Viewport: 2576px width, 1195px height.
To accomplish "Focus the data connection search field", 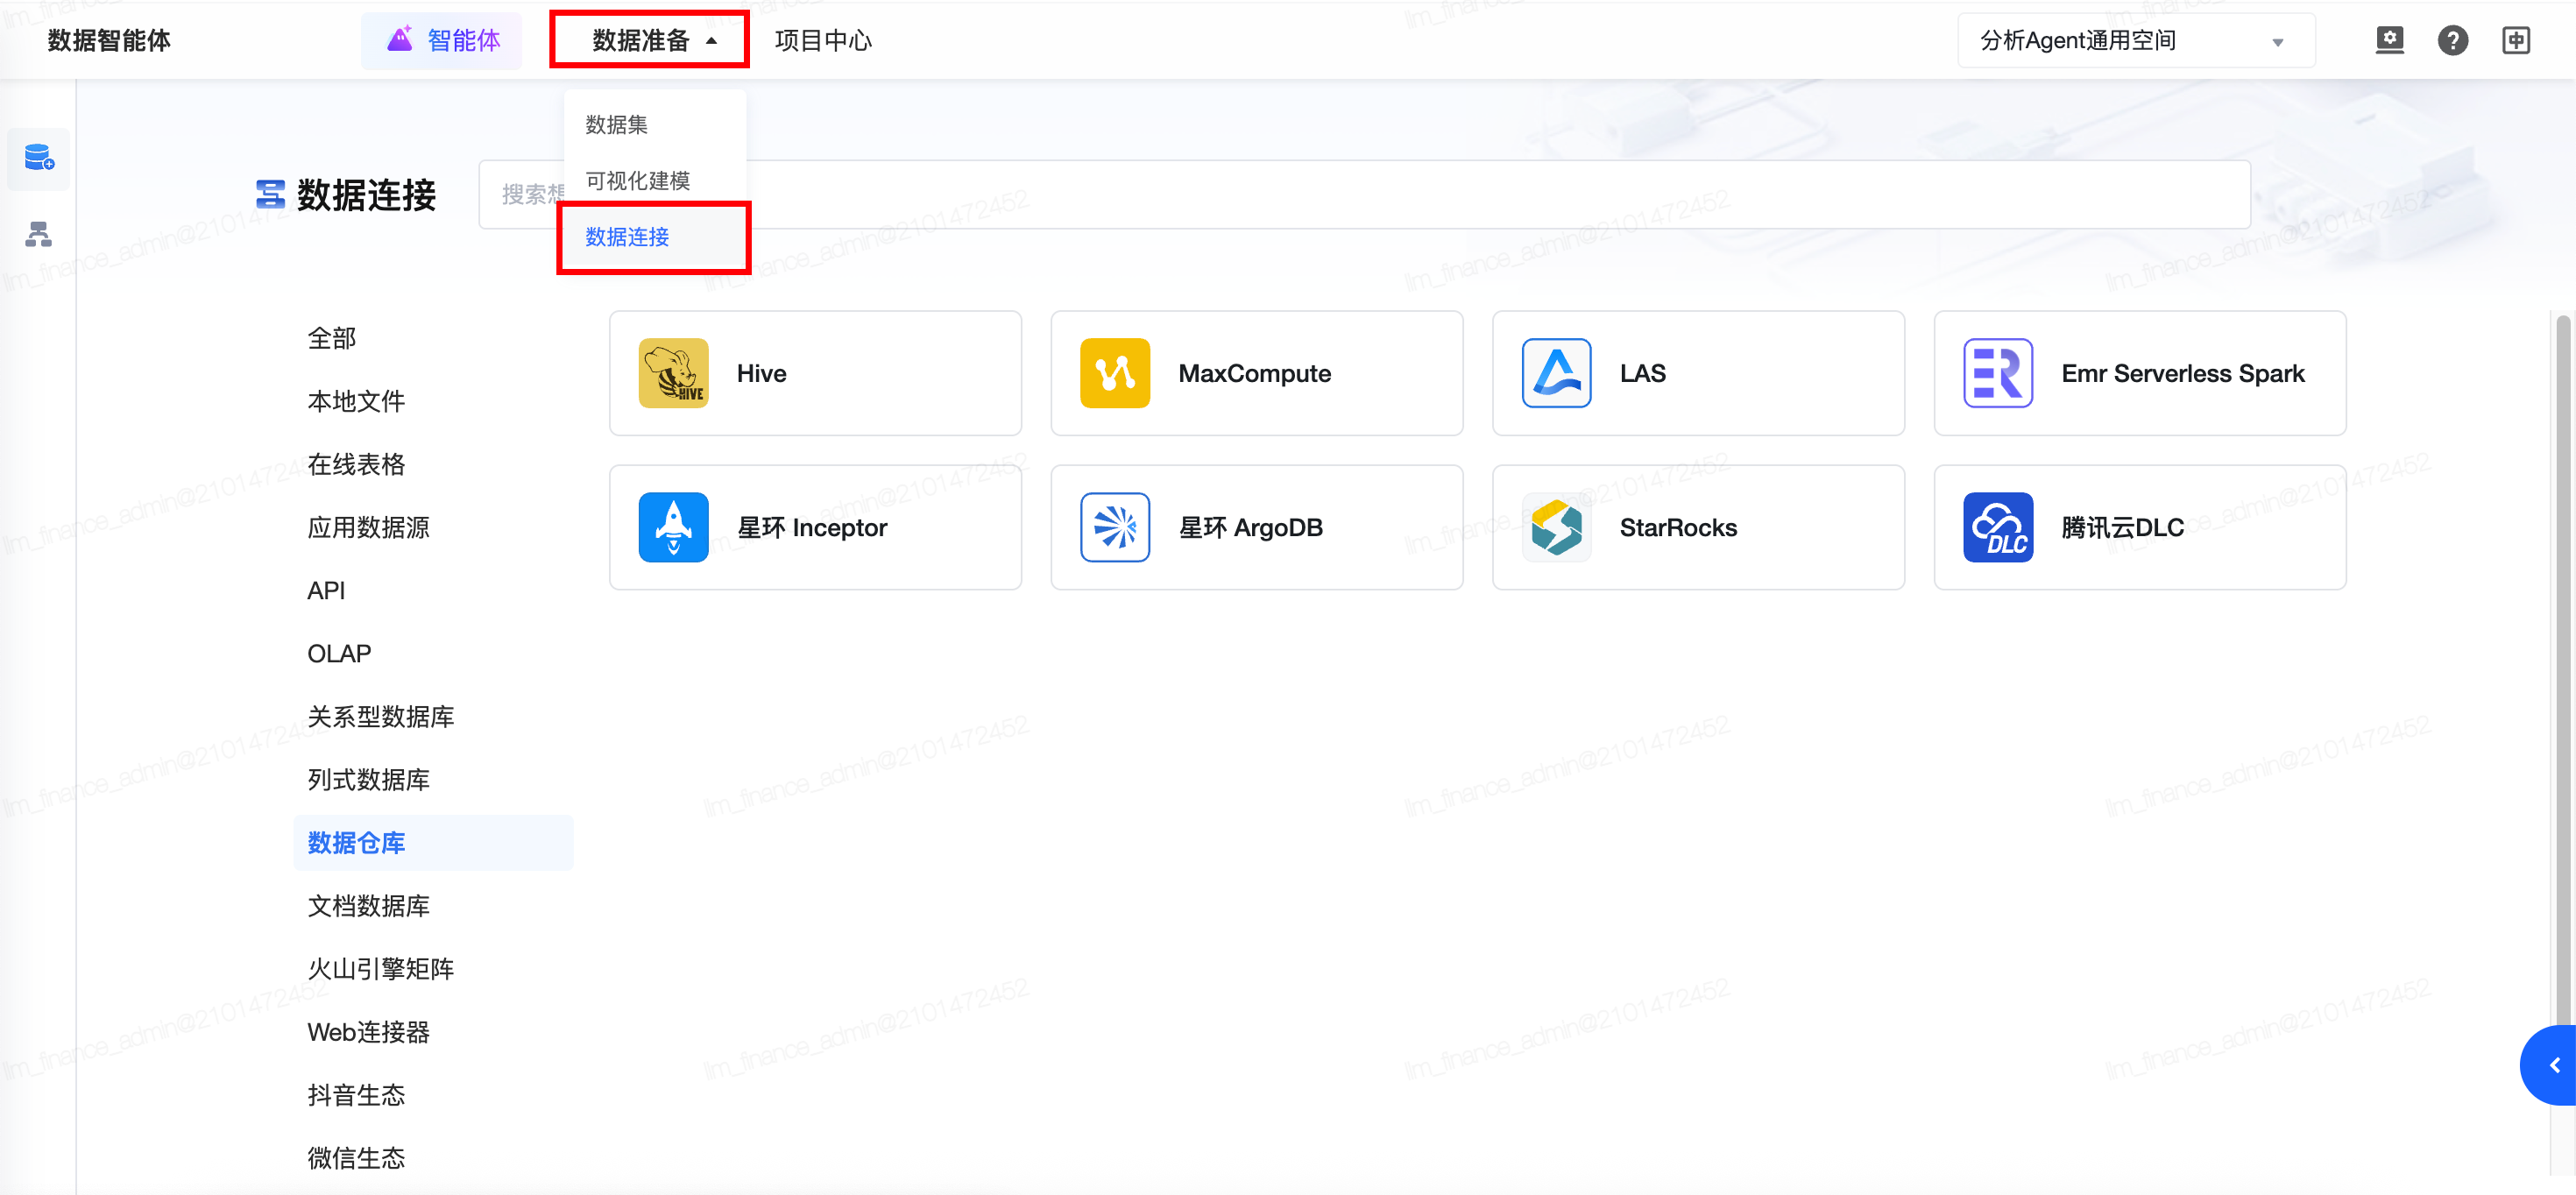I will (1364, 195).
